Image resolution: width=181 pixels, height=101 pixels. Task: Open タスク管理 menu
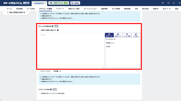click(116, 9)
